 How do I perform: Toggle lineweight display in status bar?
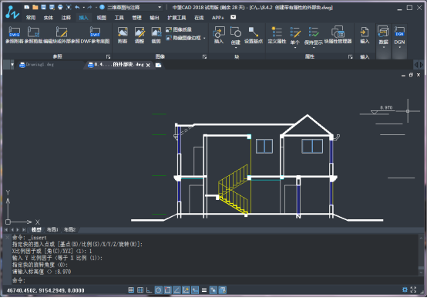pyautogui.click(x=204, y=290)
